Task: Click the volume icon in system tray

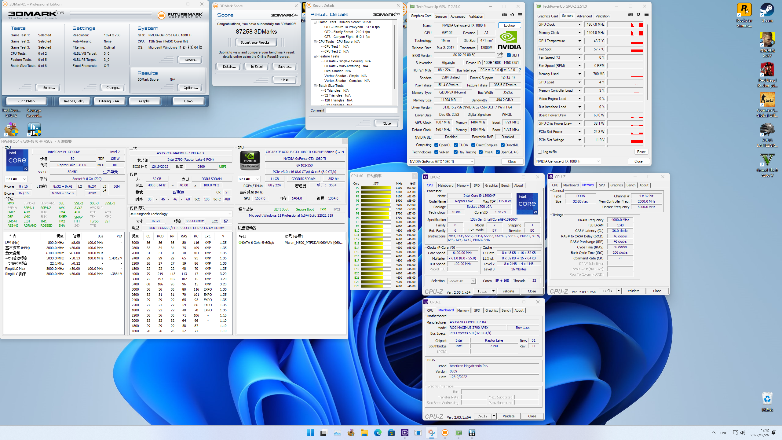Action: [743, 433]
